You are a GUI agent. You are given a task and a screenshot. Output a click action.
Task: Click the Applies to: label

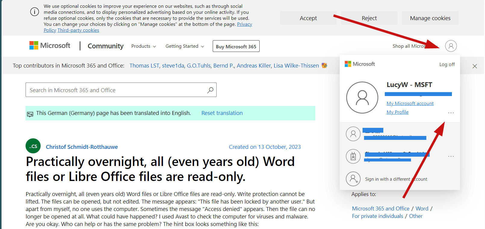click(x=364, y=194)
